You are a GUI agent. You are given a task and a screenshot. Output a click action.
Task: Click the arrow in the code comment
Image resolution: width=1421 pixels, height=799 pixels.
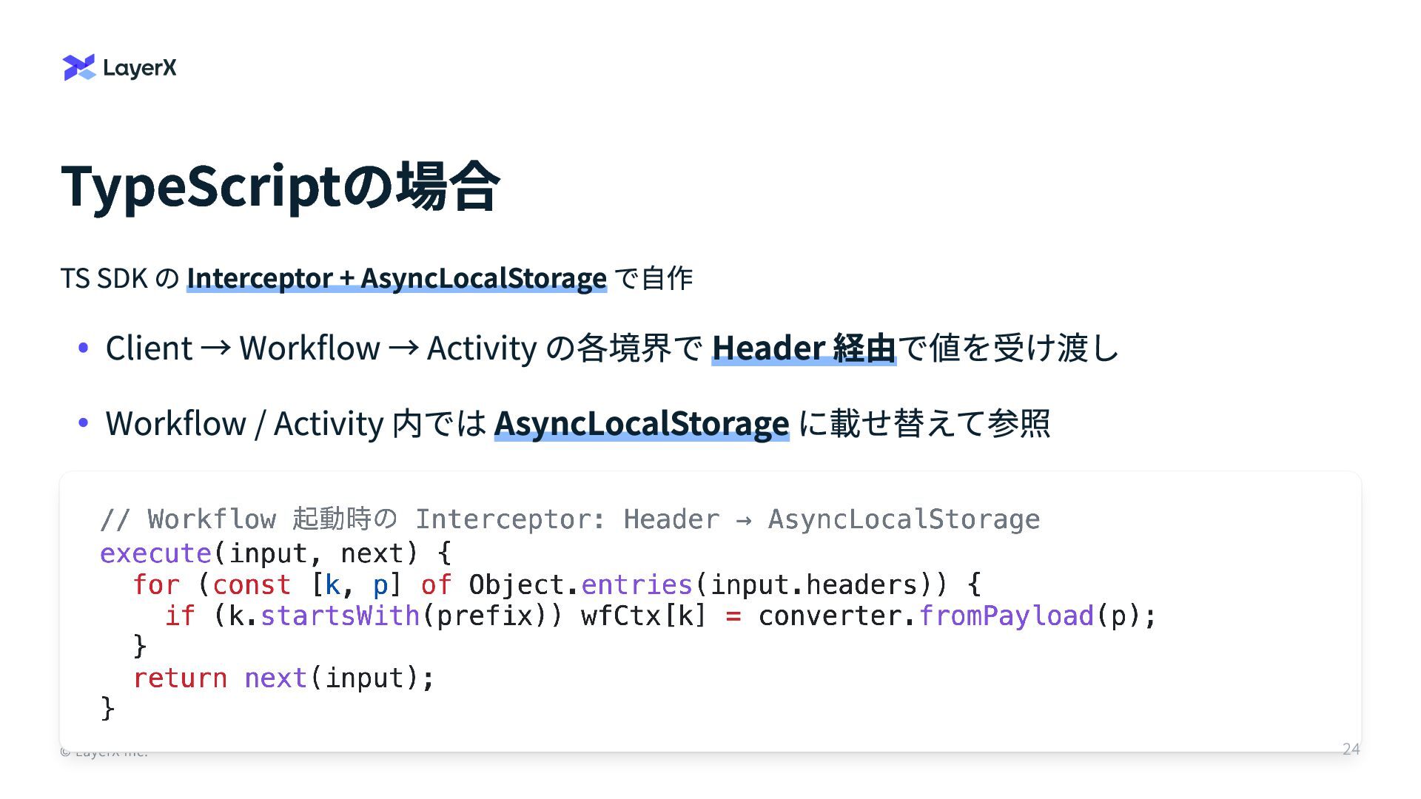pyautogui.click(x=744, y=520)
